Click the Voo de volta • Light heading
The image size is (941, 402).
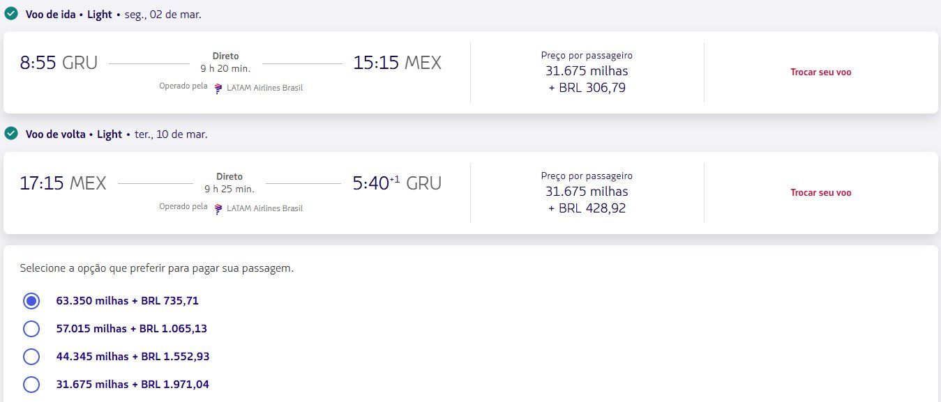pos(74,134)
